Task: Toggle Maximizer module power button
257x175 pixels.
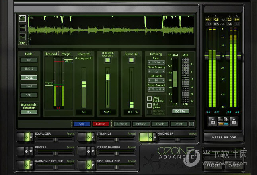Action: click(150, 137)
